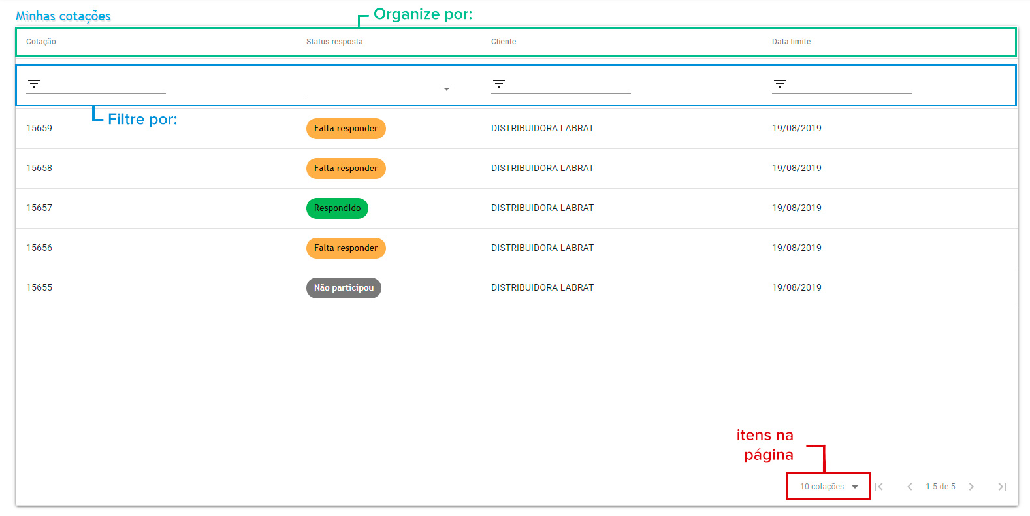
Task: Select quotation number 15656
Action: [39, 248]
